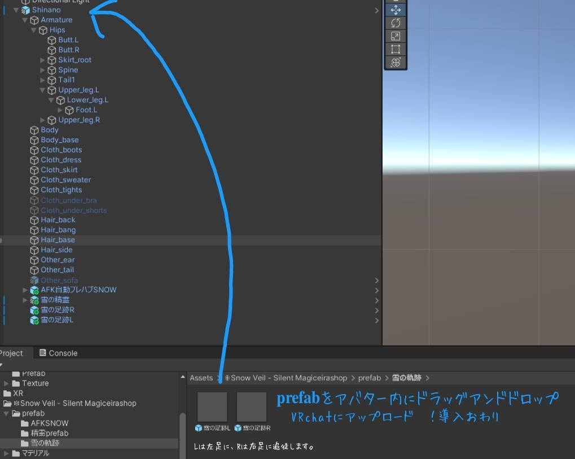The image size is (575, 459).
Task: Open Other_sofa prefab via its right chevron
Action: coord(376,281)
